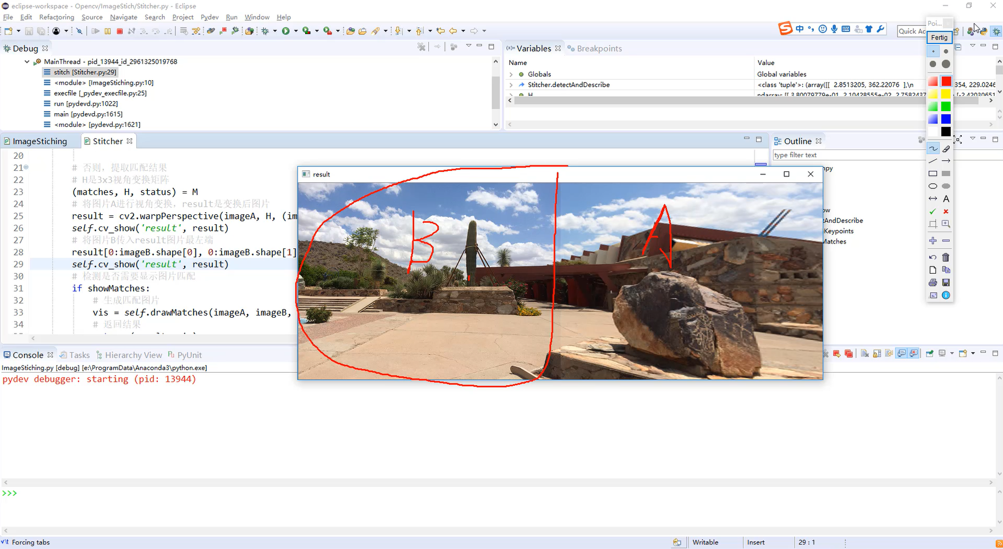The width and height of the screenshot is (1003, 549).
Task: Expand the Globals variable row
Action: (x=511, y=74)
